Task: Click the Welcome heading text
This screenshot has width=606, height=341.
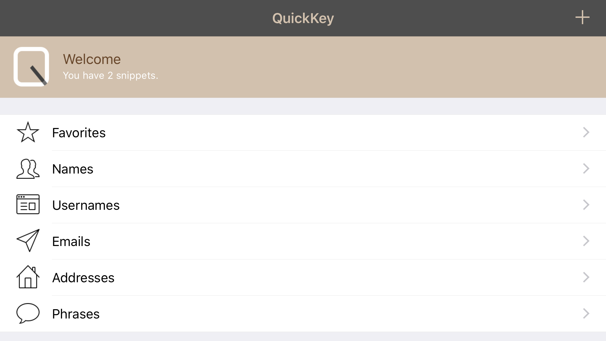Action: [92, 59]
